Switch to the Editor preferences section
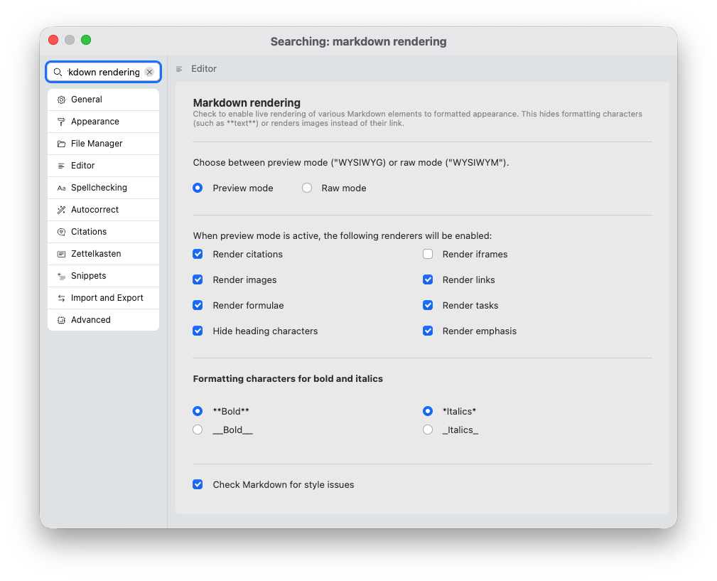This screenshot has height=581, width=717. [x=103, y=165]
